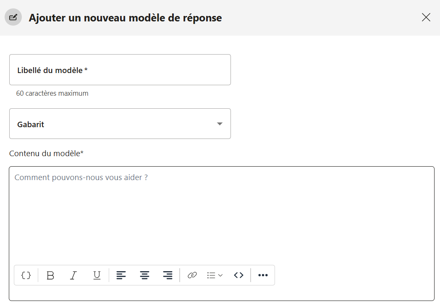Viewport: 440px width, 306px height.
Task: Align text to the right
Action: (168, 275)
